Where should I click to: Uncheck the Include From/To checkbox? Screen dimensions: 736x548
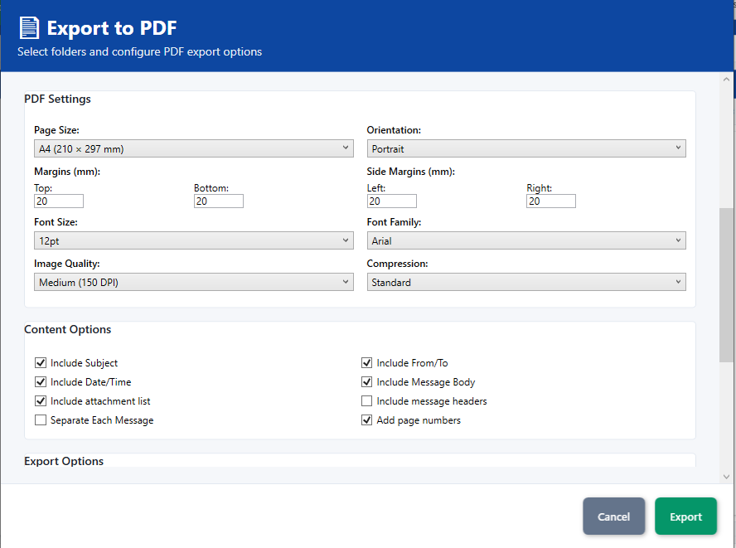pos(366,362)
